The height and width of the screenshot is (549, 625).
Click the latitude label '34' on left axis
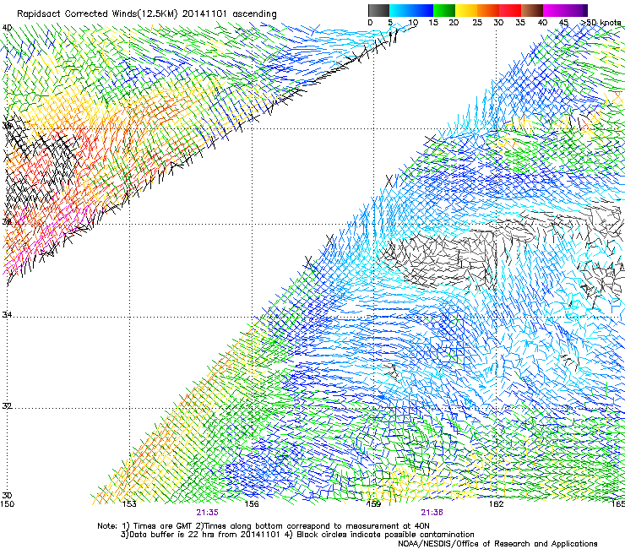point(7,314)
